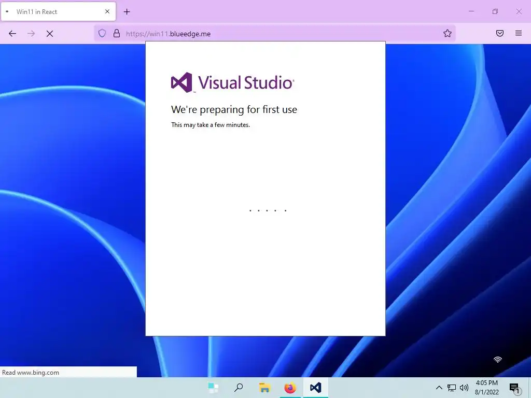Save the page to Pocket
Viewport: 531px width, 398px height.
click(500, 33)
